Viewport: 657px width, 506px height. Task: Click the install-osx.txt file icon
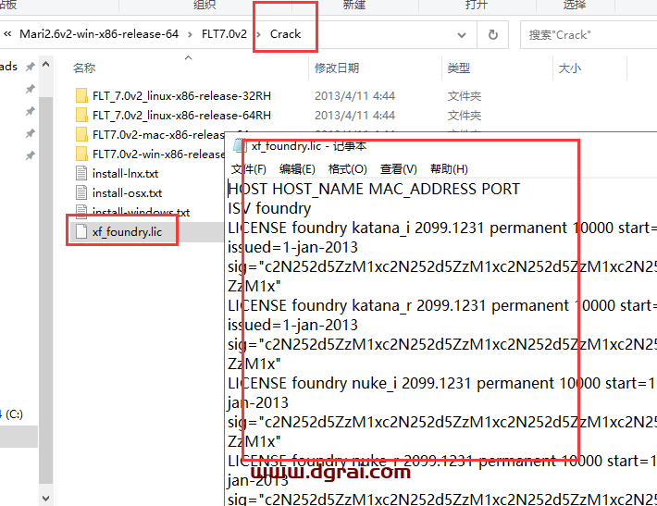click(x=81, y=192)
